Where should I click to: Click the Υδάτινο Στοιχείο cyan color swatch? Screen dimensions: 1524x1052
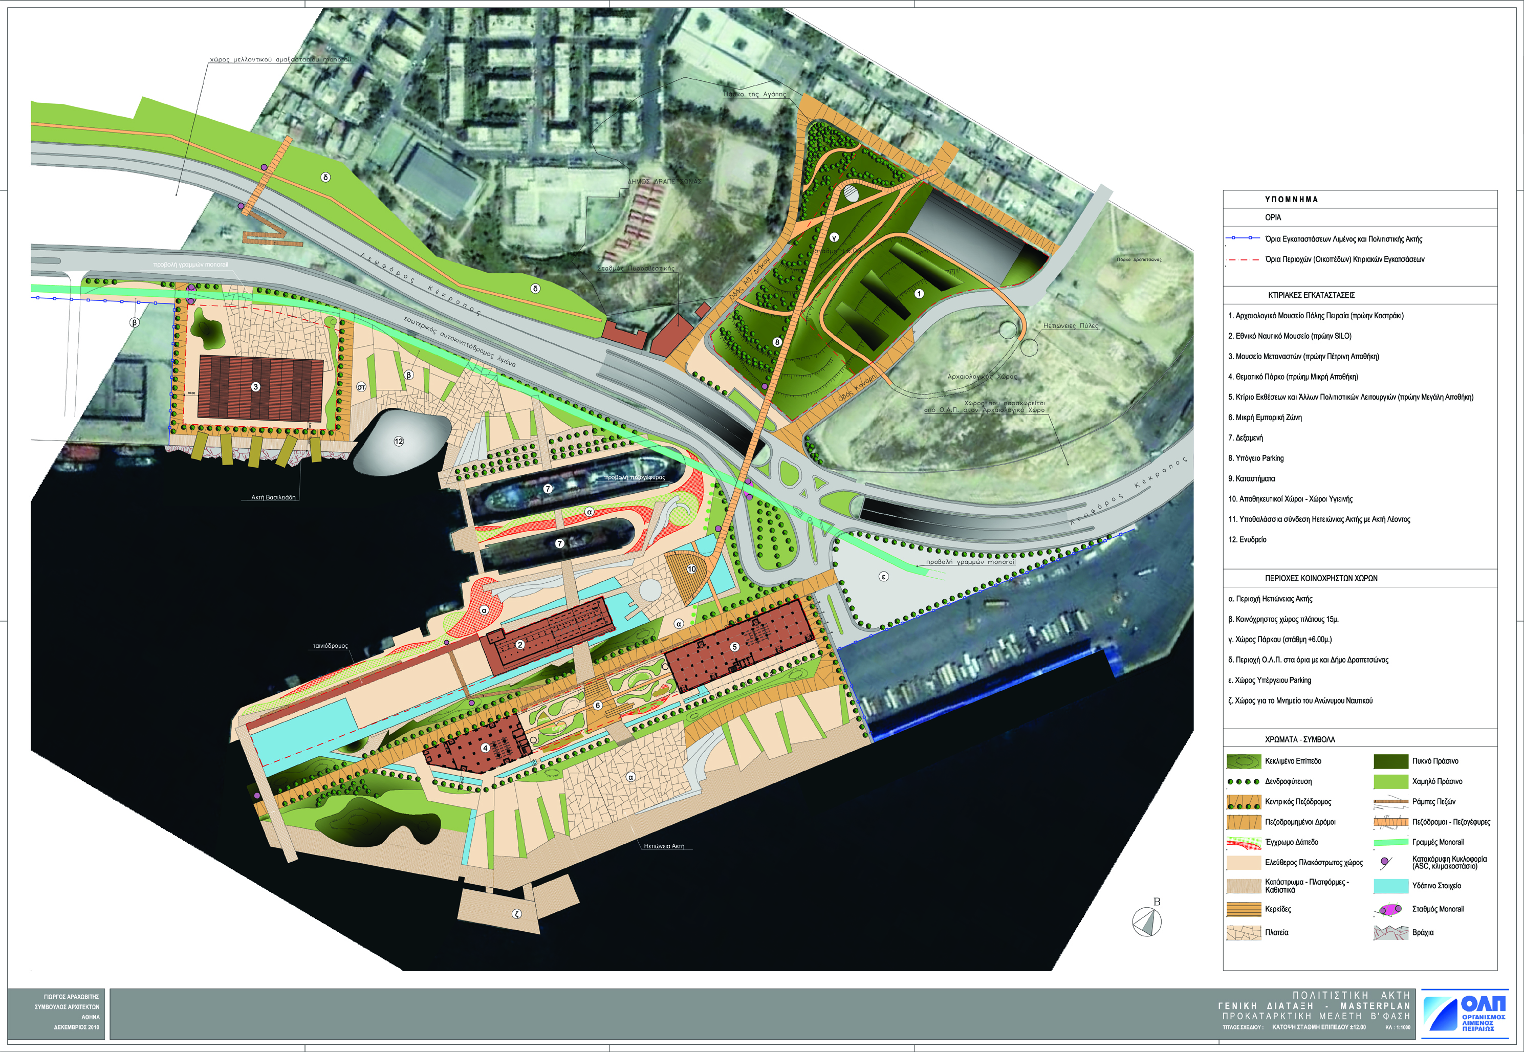(1390, 886)
